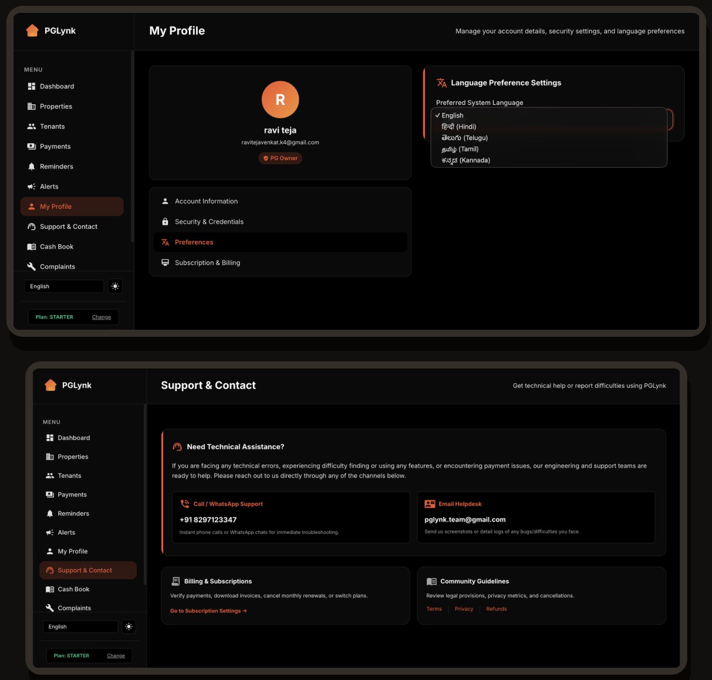Follow Go to Subscription Settings link
This screenshot has width=712, height=680.
pos(208,611)
